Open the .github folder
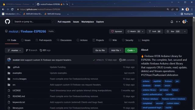The width and height of the screenshot is (195, 110). pos(16,67)
